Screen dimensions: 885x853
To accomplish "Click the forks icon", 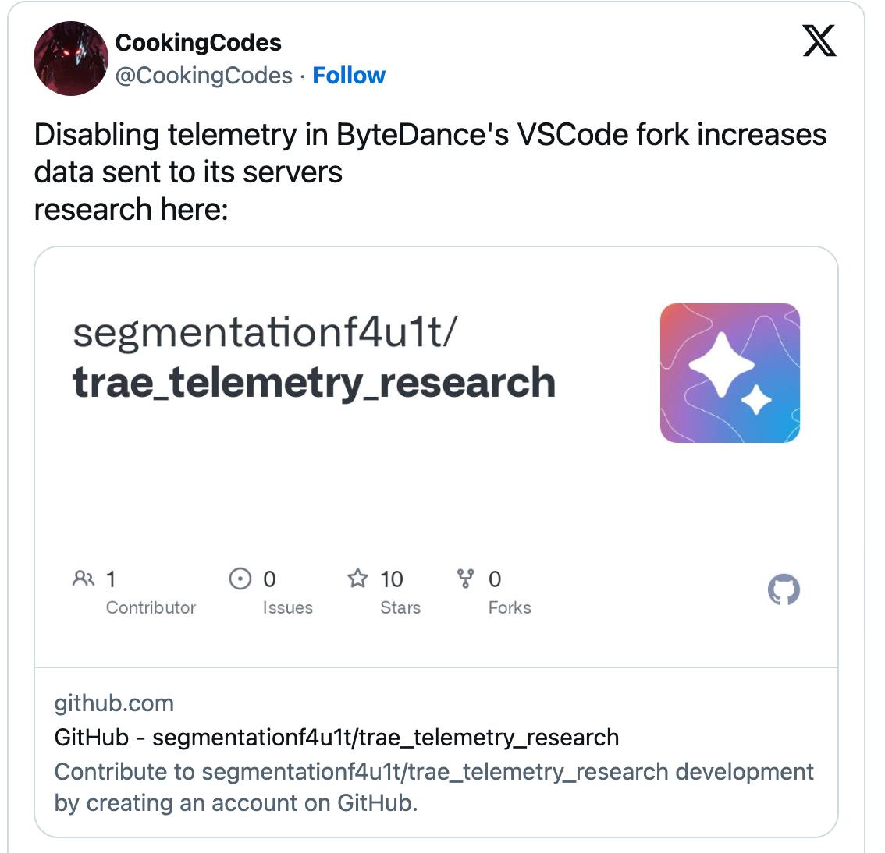I will pos(465,579).
